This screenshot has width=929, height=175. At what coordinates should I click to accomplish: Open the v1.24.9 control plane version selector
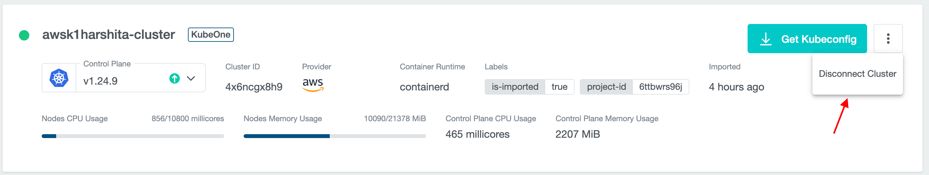pos(122,81)
